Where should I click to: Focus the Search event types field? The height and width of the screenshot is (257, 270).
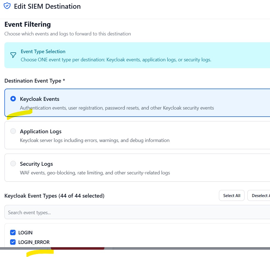pos(137,212)
